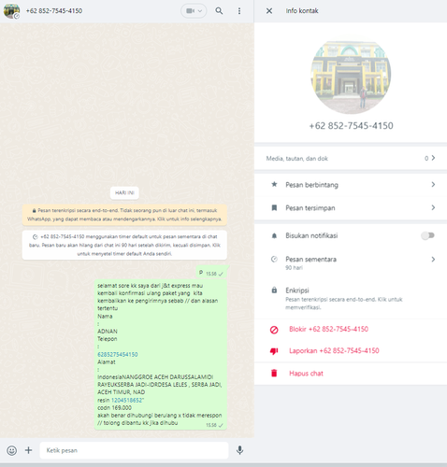
Task: Click the HARI INI date label
Action: [124, 192]
